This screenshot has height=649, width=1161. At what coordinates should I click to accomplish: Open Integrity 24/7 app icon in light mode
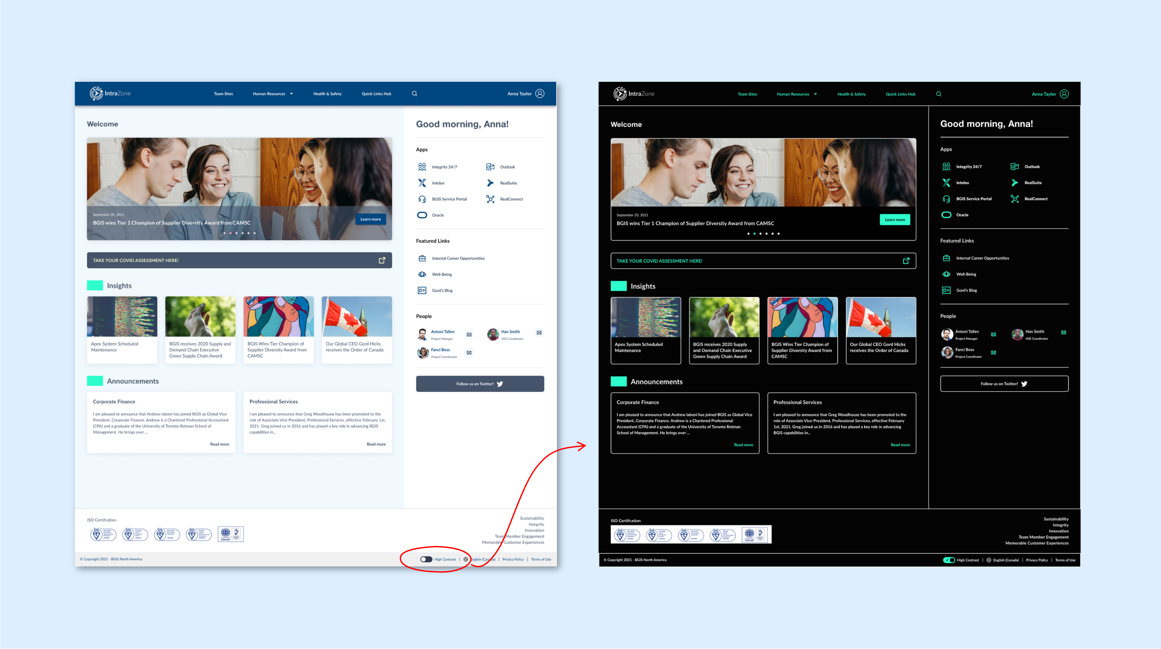422,167
